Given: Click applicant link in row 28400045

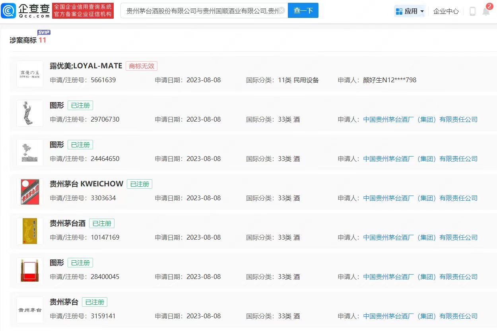Looking at the screenshot, I should click(x=420, y=277).
